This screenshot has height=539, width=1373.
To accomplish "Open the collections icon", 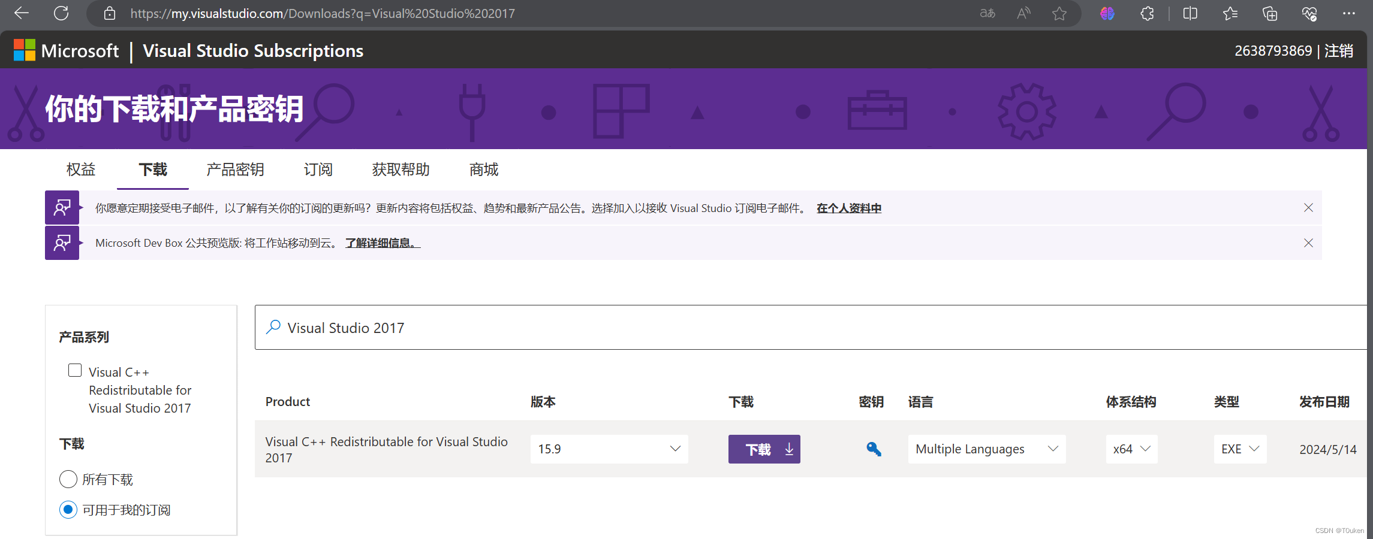I will [x=1270, y=13].
